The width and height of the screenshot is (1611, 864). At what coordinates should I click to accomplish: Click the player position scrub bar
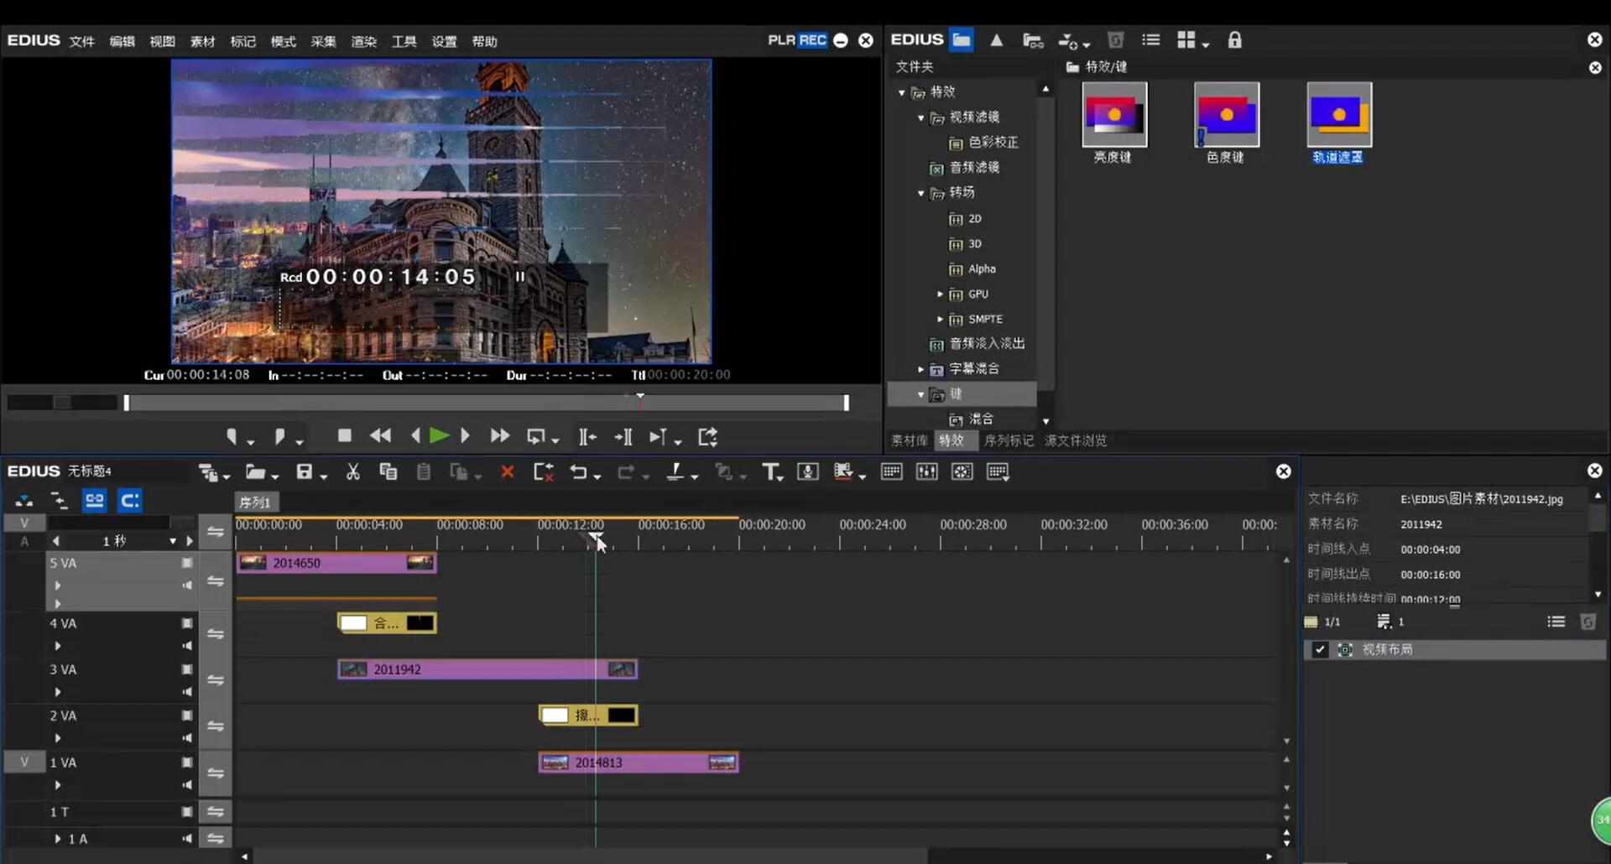click(x=487, y=403)
